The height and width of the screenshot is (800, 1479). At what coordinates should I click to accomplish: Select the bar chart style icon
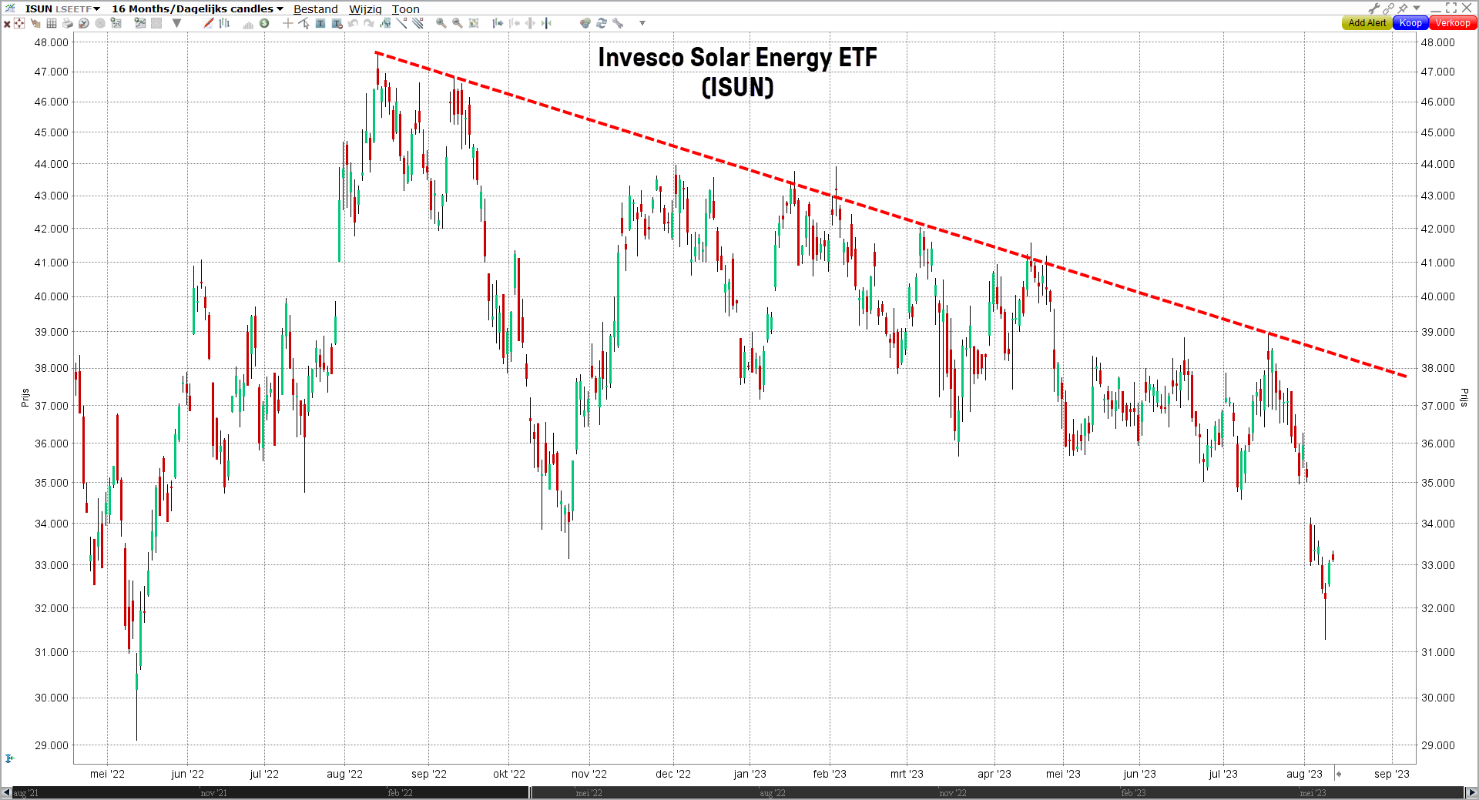click(x=224, y=23)
